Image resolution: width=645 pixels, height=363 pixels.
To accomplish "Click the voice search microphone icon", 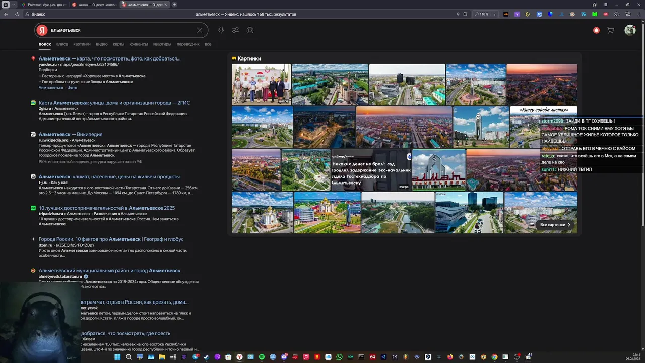I will 221,30.
